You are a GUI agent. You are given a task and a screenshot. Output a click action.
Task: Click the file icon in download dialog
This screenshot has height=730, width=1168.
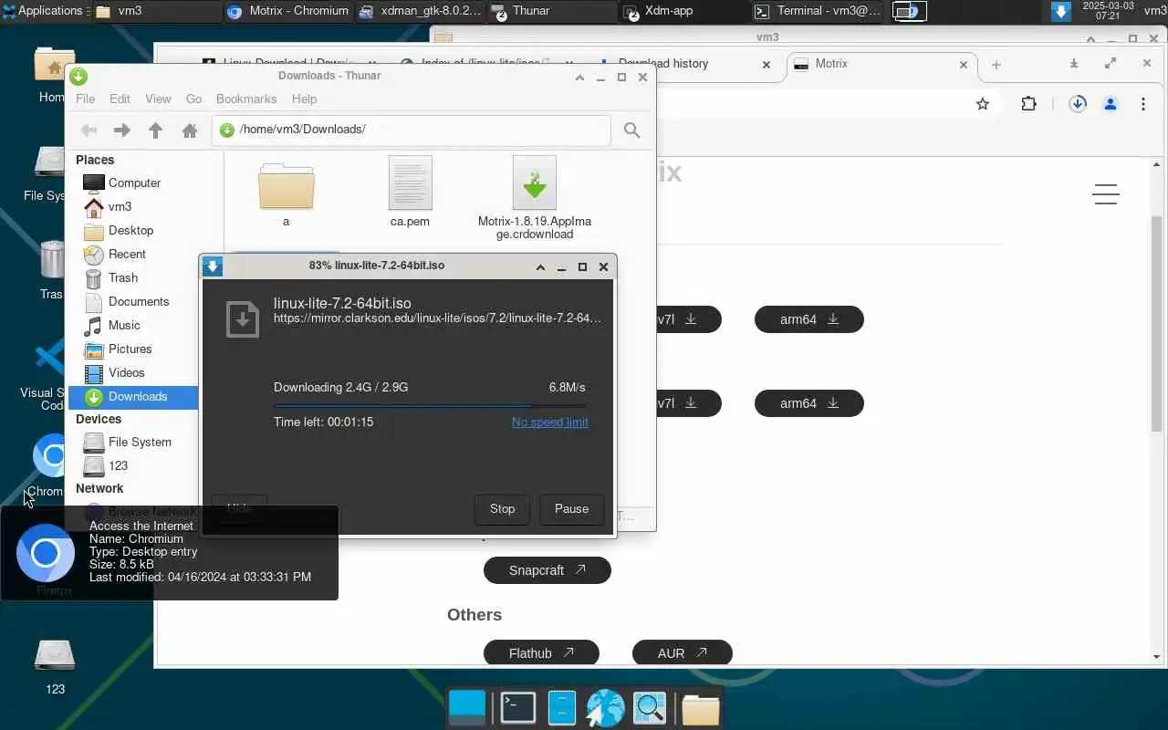coord(243,319)
